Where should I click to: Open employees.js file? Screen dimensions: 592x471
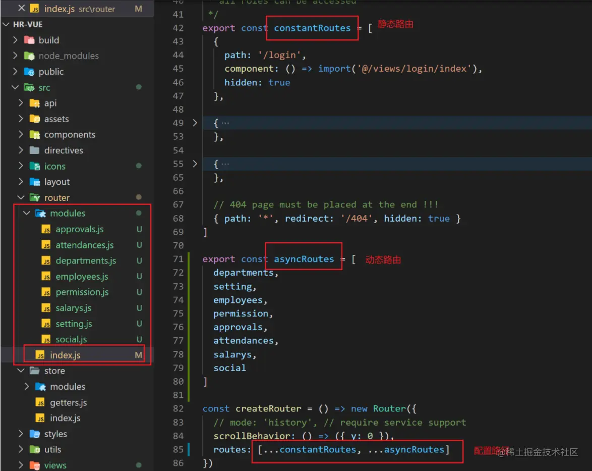coord(82,276)
